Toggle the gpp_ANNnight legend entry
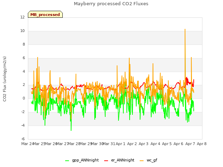223x167 pixels. pos(82,160)
